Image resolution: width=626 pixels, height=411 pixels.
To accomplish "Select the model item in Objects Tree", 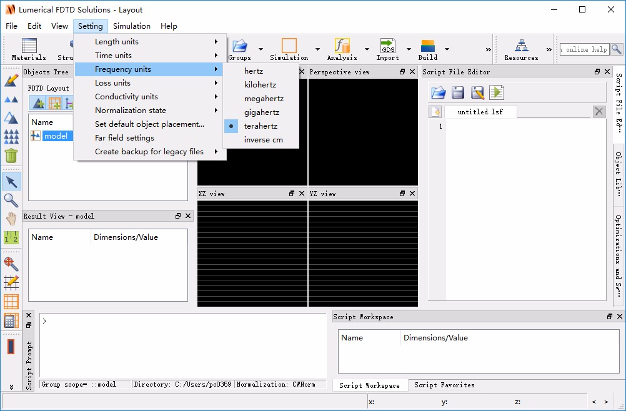I will [56, 136].
